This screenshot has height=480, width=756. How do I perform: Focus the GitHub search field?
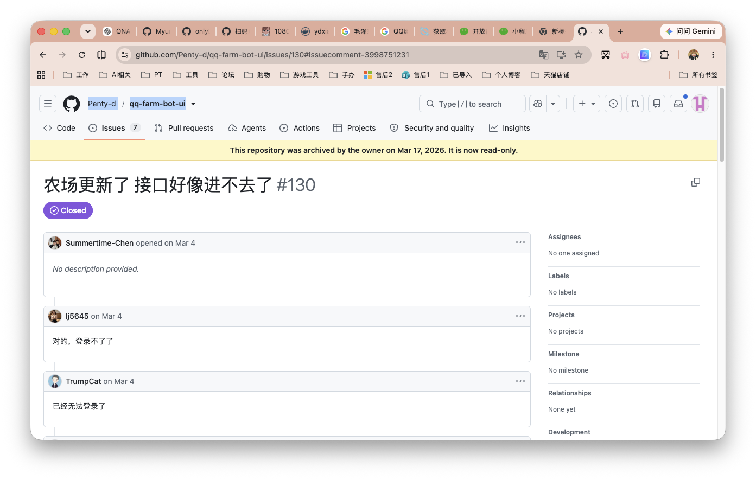472,104
